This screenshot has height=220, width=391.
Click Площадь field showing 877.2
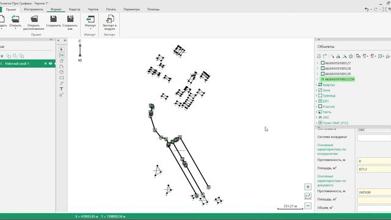click(374, 169)
